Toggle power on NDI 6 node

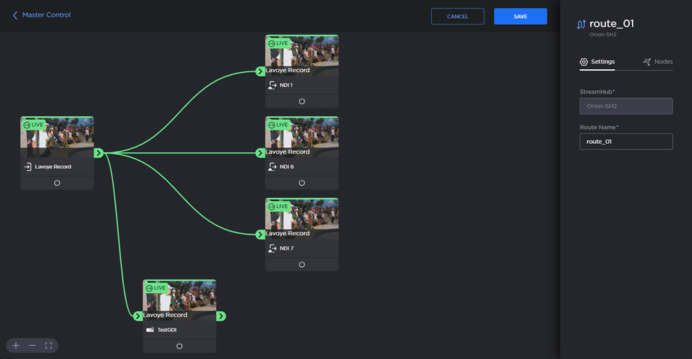point(302,183)
